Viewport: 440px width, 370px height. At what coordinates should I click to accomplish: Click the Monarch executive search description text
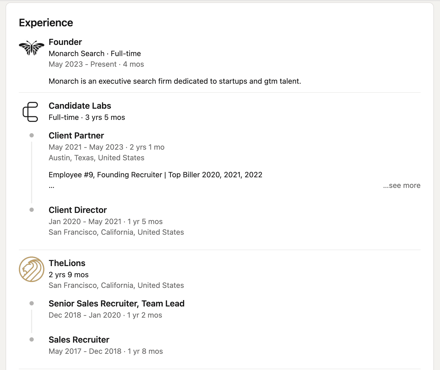[x=175, y=81]
